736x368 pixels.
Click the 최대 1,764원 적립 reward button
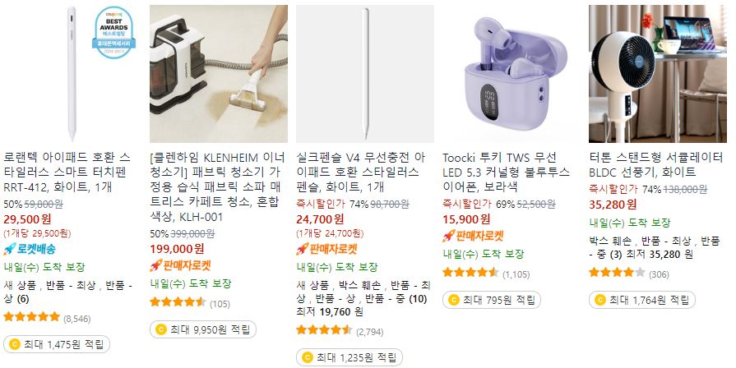click(642, 300)
